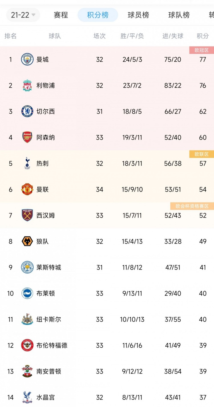
Task: Open team name 布伦特福德
Action: 52,345
